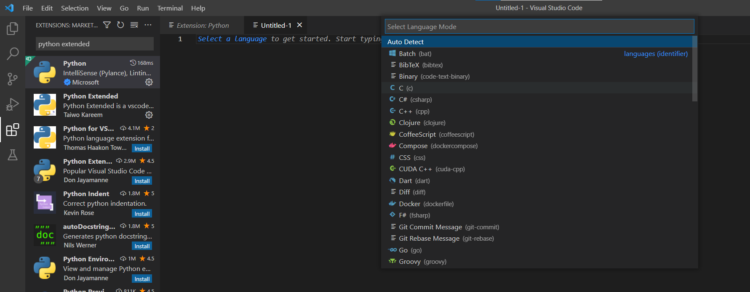Click line number 1 in editor gutter
Image resolution: width=750 pixels, height=292 pixels.
[180, 39]
